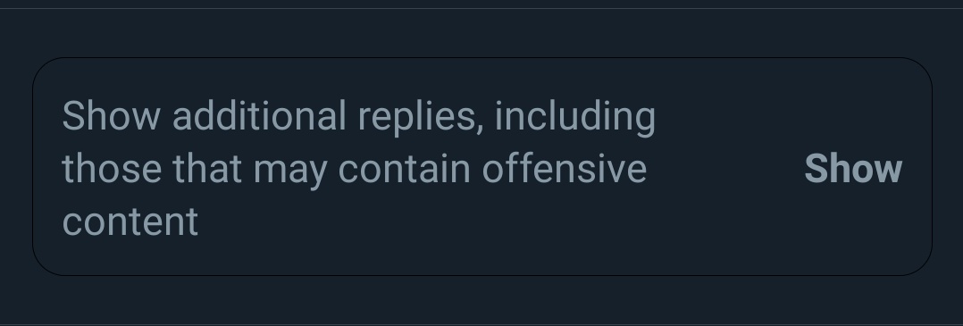Click the word 'those' starting line two
This screenshot has height=326, width=963.
(x=112, y=169)
